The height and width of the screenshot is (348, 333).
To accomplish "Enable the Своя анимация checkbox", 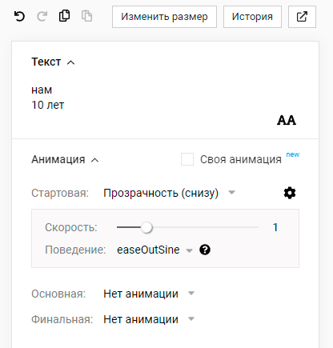I will (187, 159).
